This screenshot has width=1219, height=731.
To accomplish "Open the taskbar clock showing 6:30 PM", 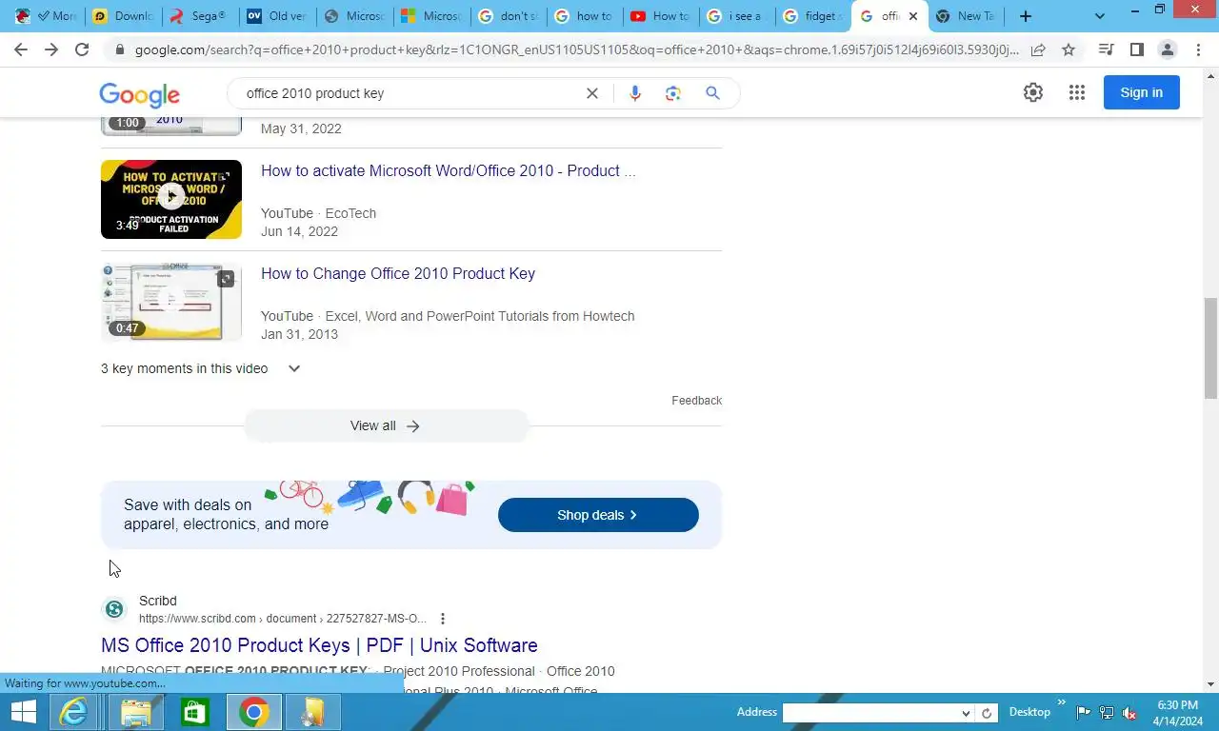I will click(1177, 713).
